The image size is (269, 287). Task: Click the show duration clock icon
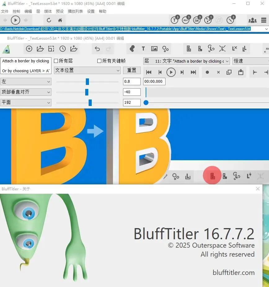pyautogui.click(x=62, y=49)
